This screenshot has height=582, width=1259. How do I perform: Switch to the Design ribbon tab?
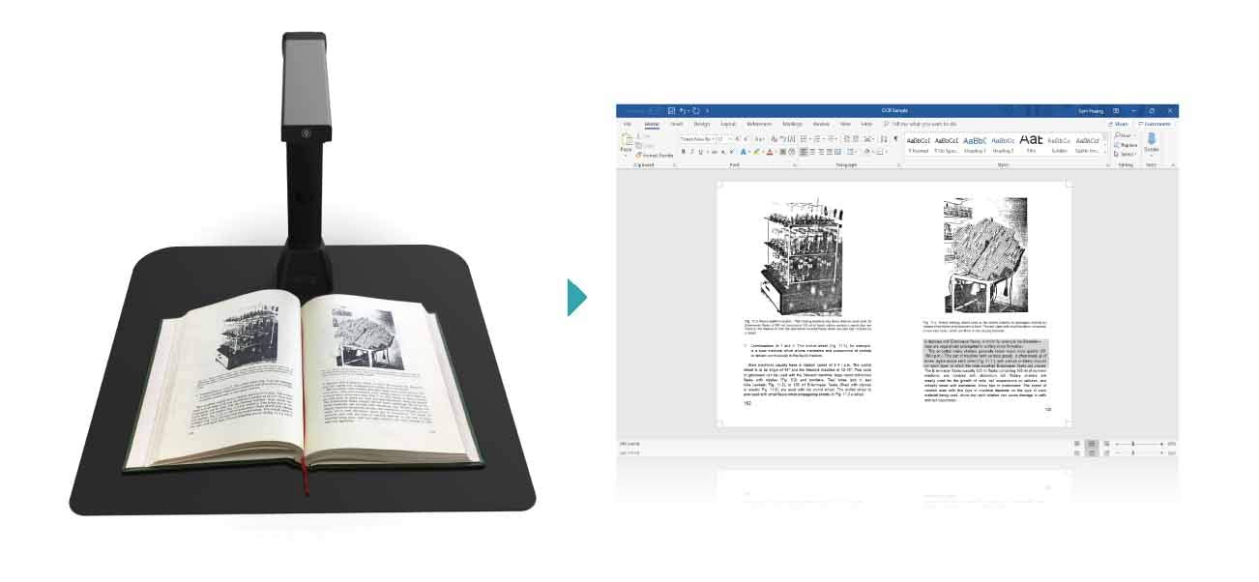(x=701, y=124)
